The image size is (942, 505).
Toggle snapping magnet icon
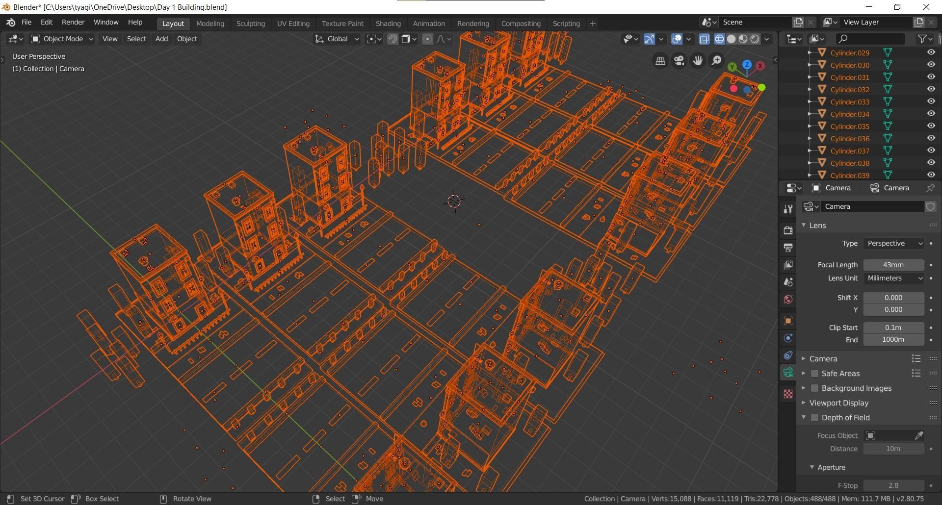point(392,39)
